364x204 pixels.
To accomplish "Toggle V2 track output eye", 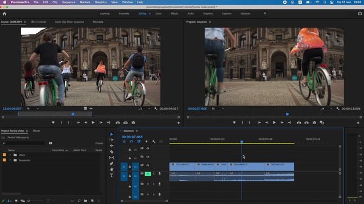I will point(148,157).
